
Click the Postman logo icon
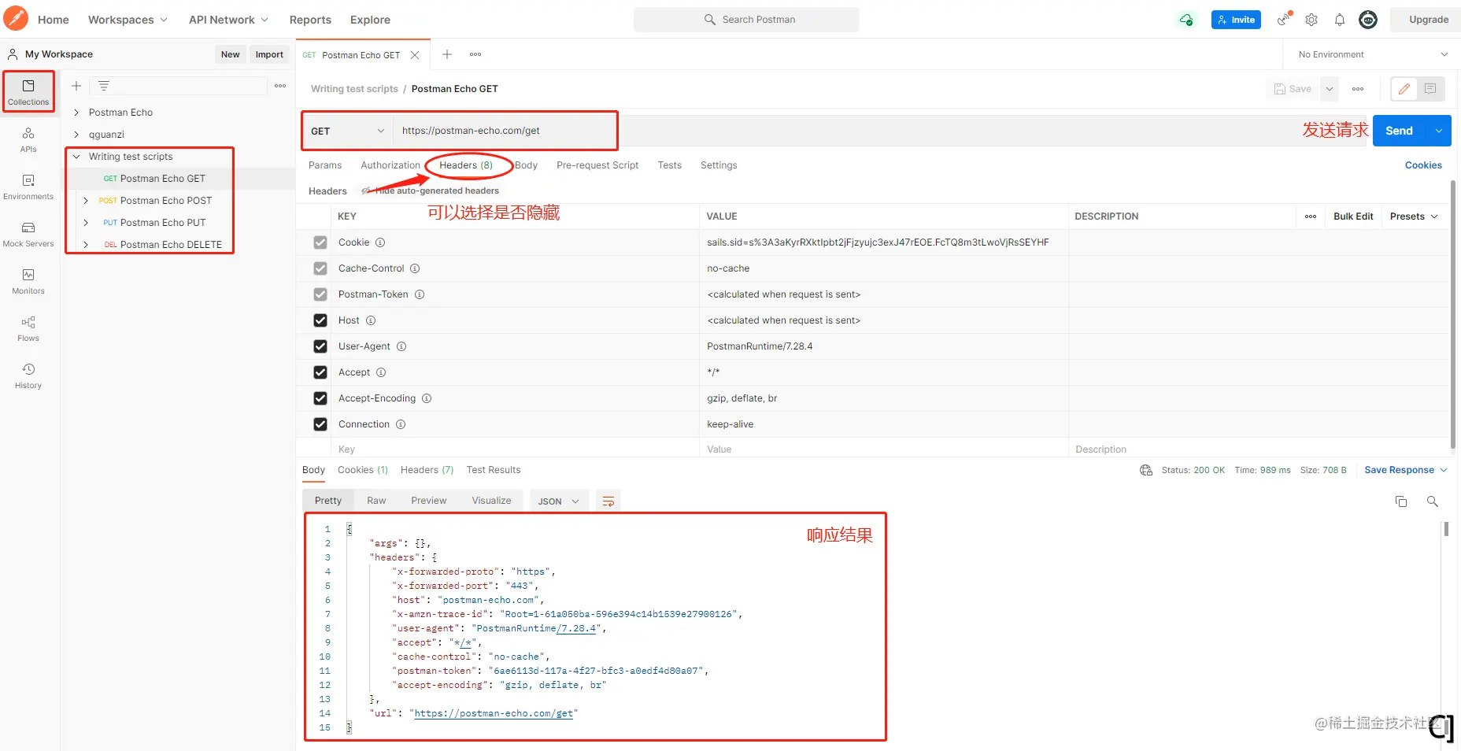(x=16, y=19)
